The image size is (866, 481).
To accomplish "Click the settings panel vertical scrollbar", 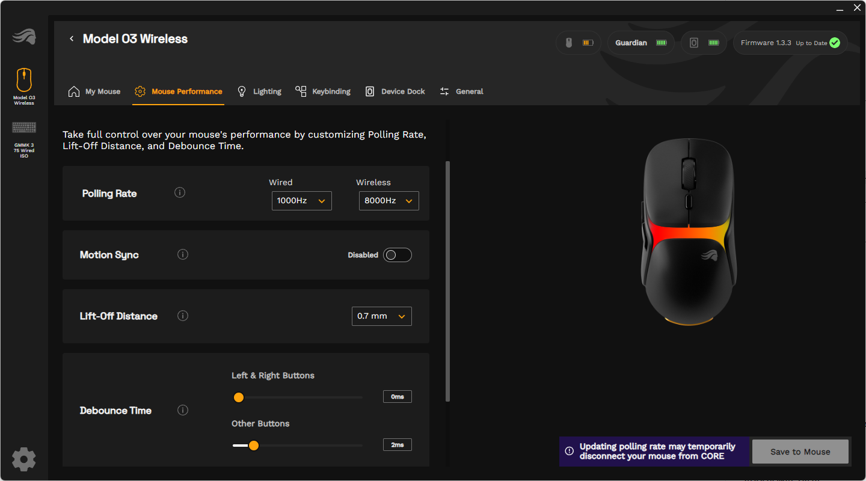I will 447,281.
